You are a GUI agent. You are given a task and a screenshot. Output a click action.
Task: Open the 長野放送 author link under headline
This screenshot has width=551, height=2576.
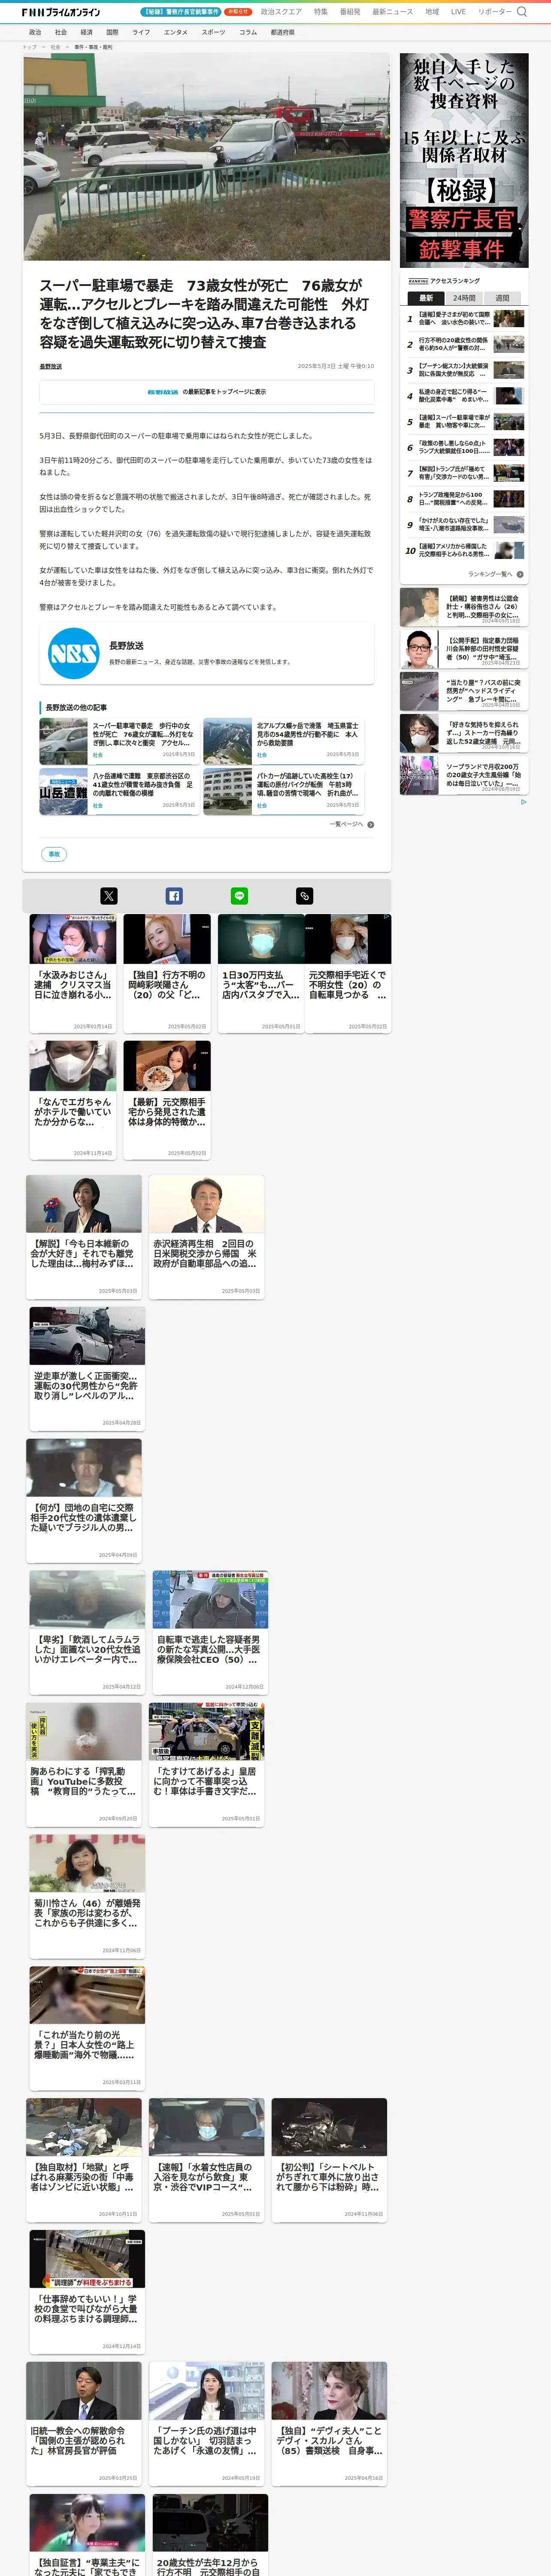click(x=51, y=366)
